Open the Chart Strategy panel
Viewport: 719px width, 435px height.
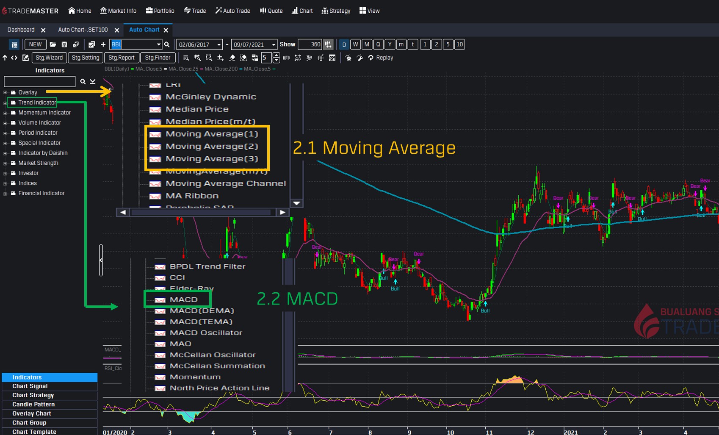click(33, 395)
